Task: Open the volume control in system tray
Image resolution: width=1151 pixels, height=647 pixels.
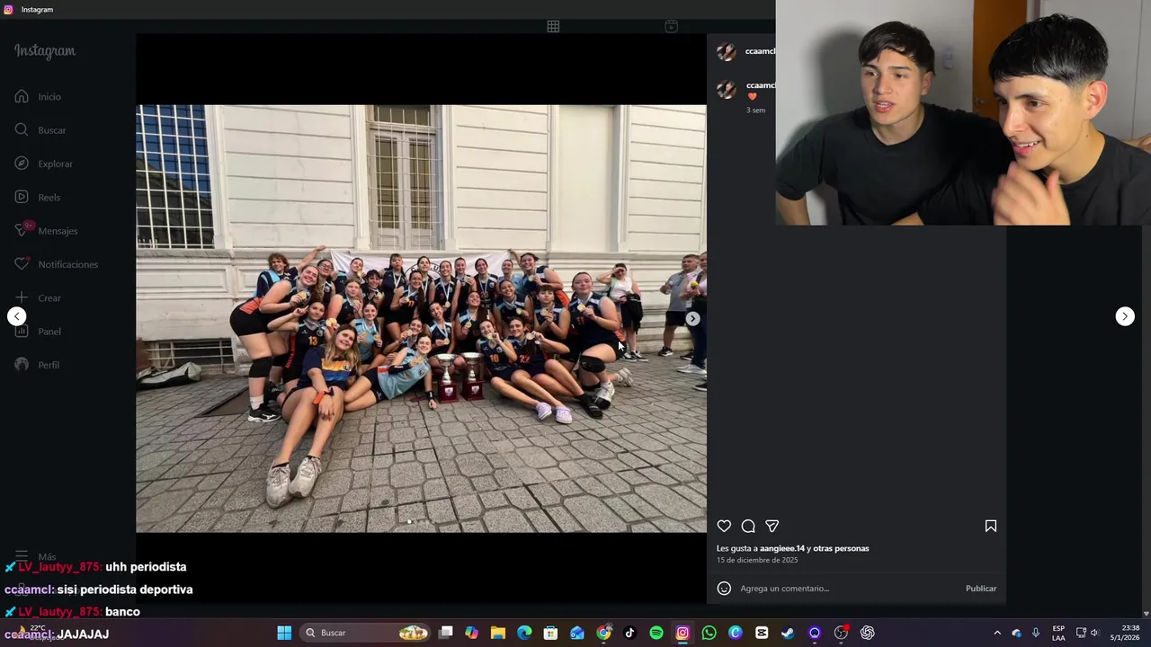Action: coord(1094,633)
